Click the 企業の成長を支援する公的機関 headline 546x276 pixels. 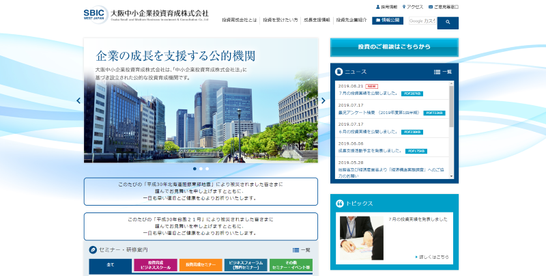point(175,56)
